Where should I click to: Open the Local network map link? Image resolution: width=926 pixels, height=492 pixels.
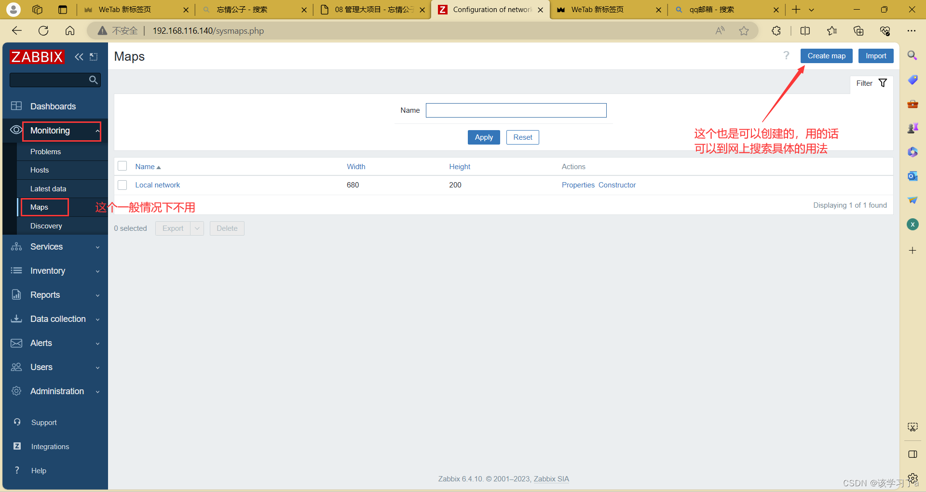[x=157, y=185]
